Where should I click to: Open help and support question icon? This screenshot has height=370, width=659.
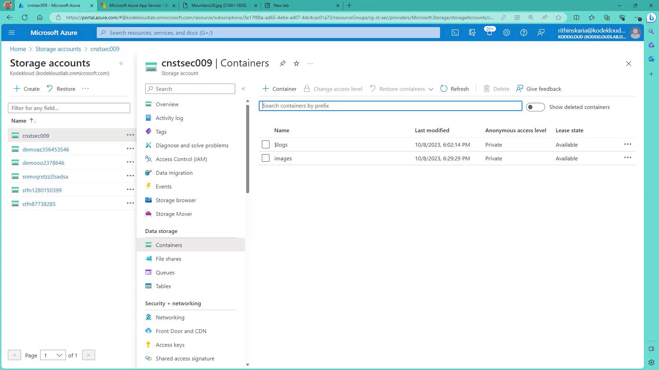click(x=523, y=33)
